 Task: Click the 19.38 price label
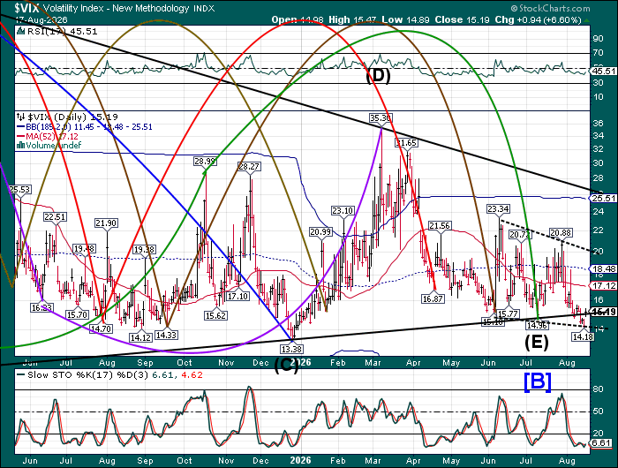(x=144, y=250)
